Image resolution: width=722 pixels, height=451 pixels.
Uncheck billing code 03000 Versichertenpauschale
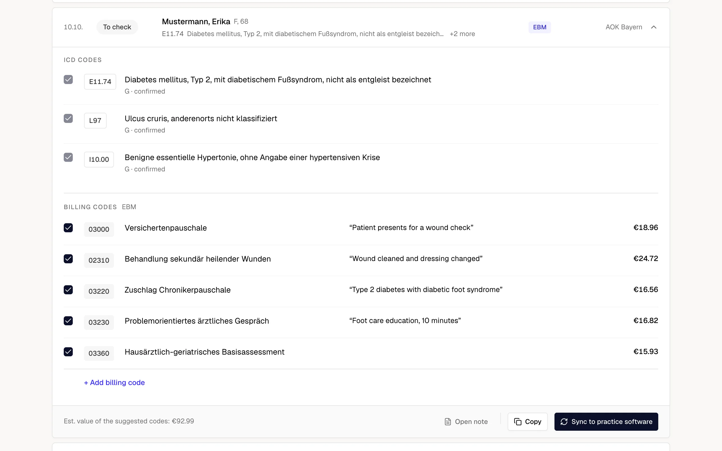[68, 228]
